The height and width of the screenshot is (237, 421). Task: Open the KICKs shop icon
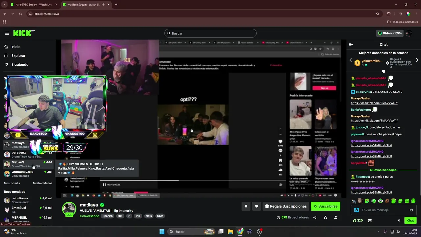pyautogui.click(x=370, y=220)
